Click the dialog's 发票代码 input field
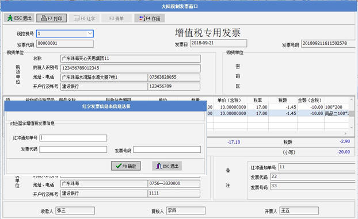The image size is (358, 219). [x=73, y=149]
